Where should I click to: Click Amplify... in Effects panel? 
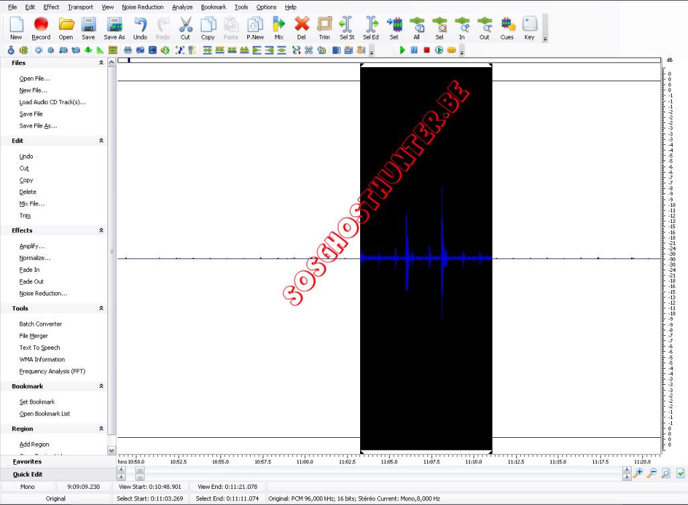(x=32, y=246)
